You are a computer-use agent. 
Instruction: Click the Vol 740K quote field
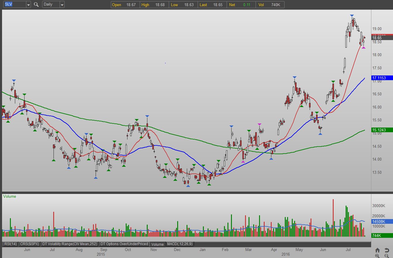click(270, 5)
